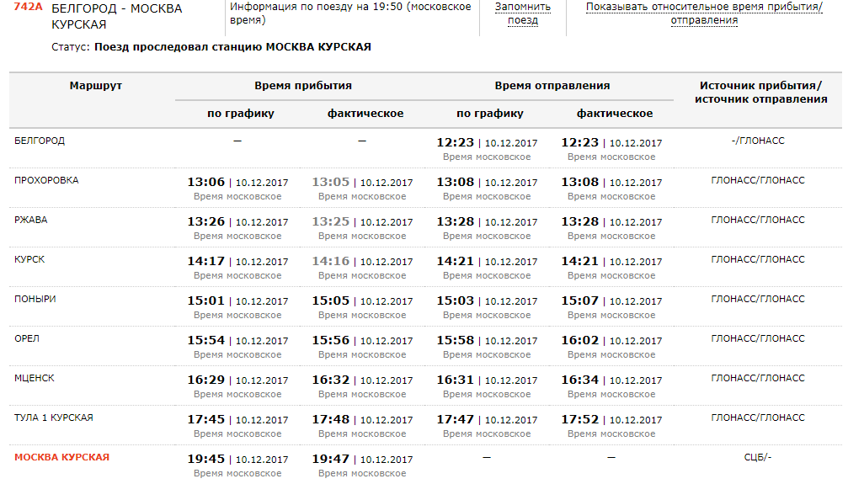Click the "Запомнить поезд" link
The height and width of the screenshot is (484, 848).
[522, 13]
